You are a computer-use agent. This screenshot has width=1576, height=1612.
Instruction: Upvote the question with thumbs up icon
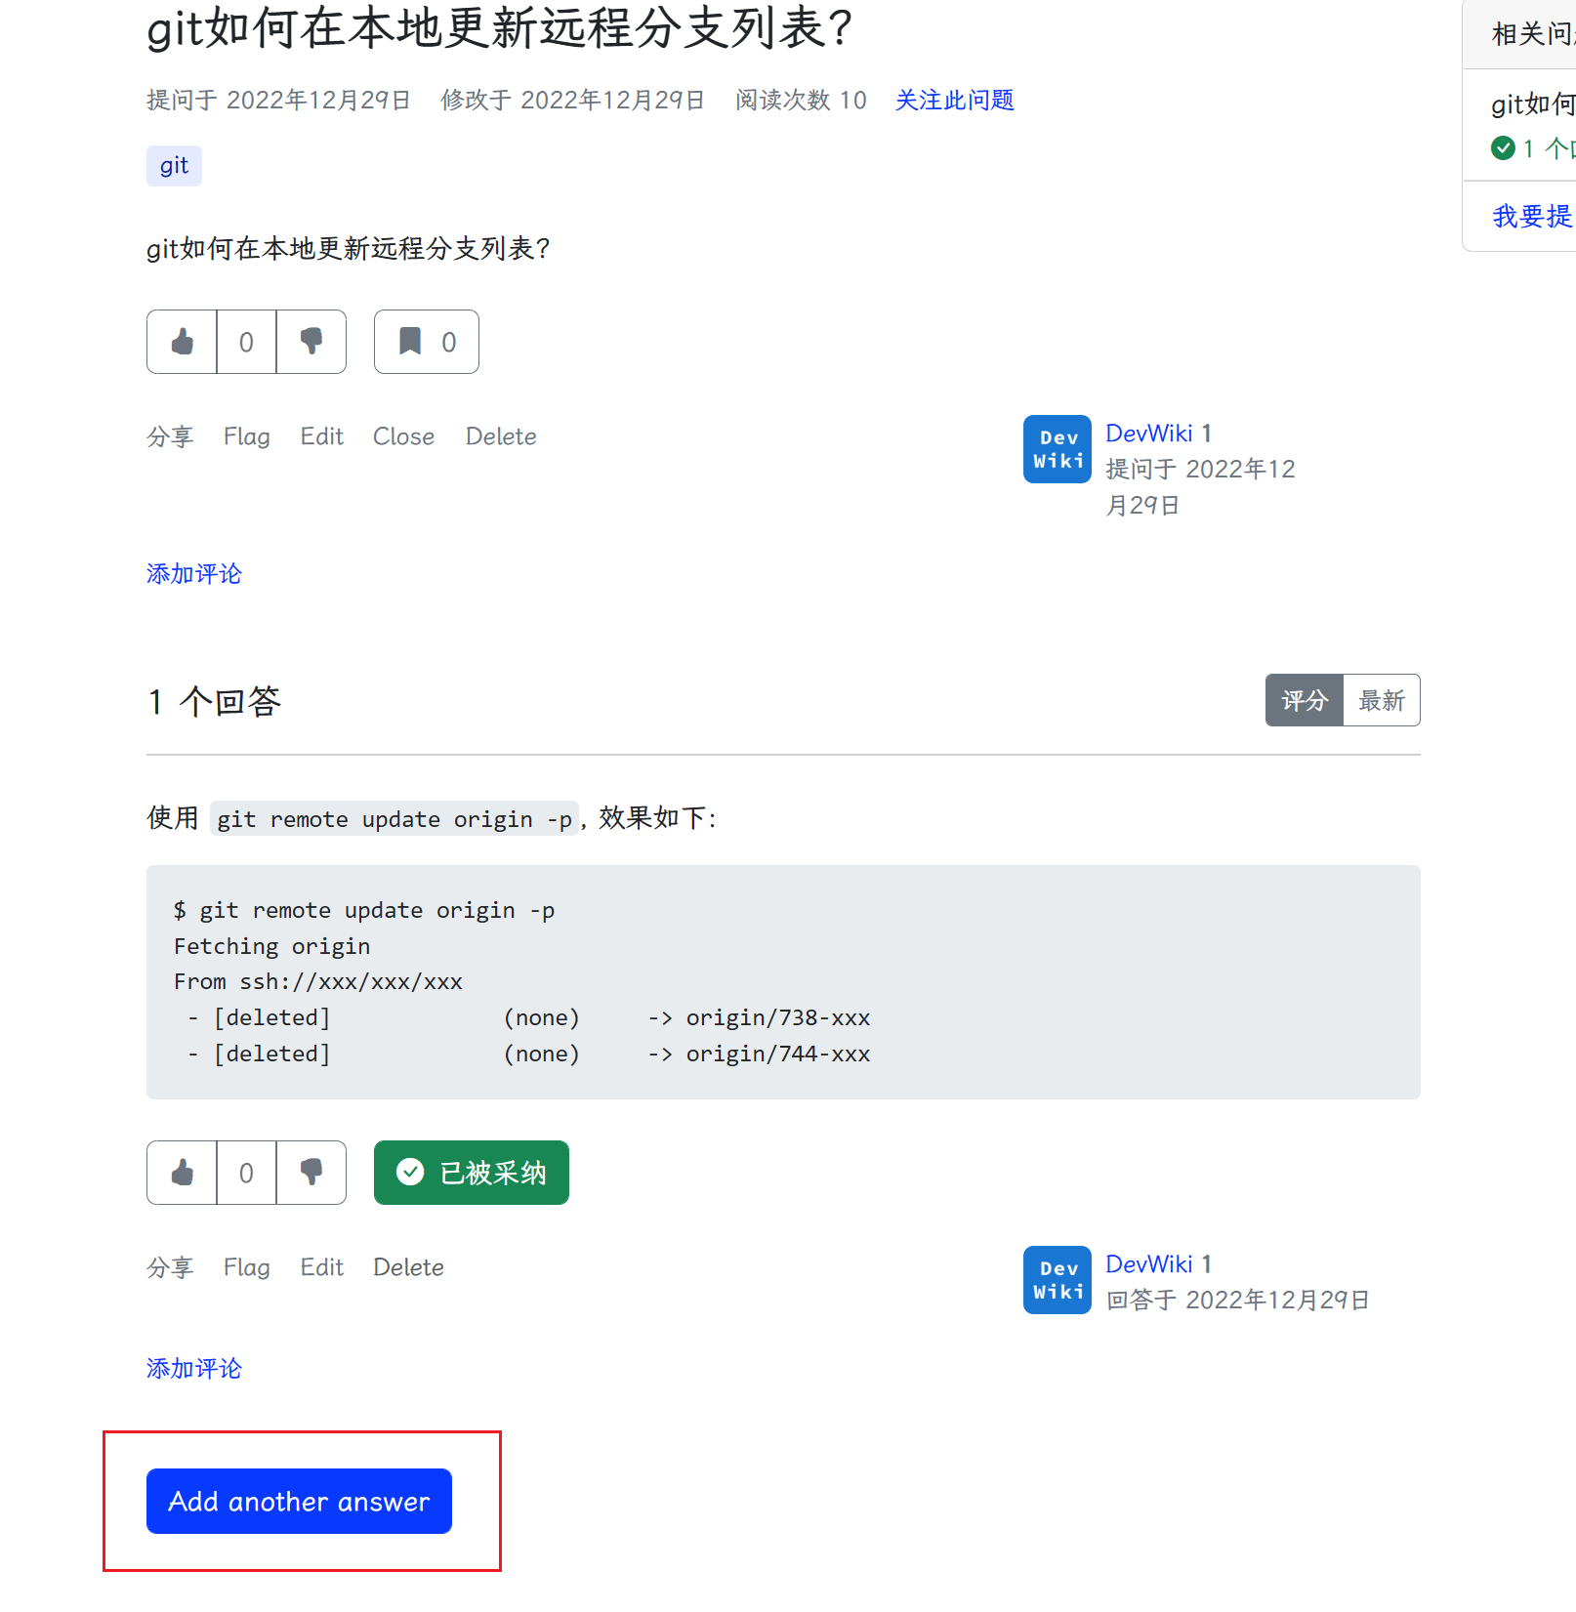pyautogui.click(x=181, y=342)
